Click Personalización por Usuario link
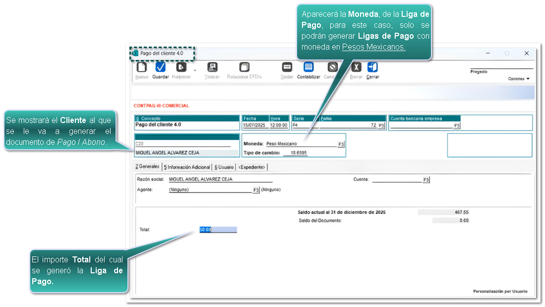This screenshot has height=307, width=545. [500, 291]
